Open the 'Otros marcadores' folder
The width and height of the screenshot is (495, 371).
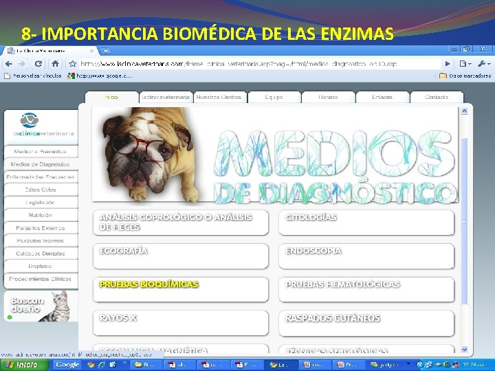pyautogui.click(x=465, y=76)
